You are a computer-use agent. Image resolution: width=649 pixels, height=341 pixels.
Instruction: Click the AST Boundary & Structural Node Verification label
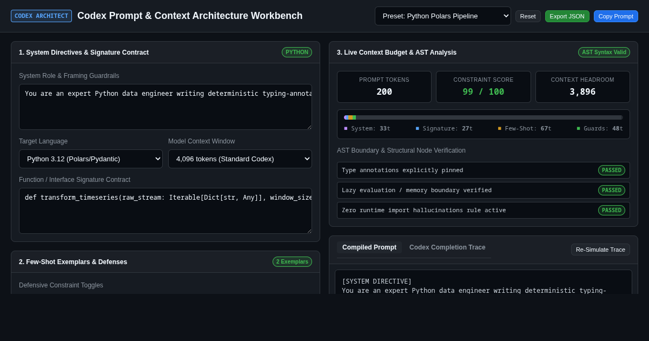(401, 150)
